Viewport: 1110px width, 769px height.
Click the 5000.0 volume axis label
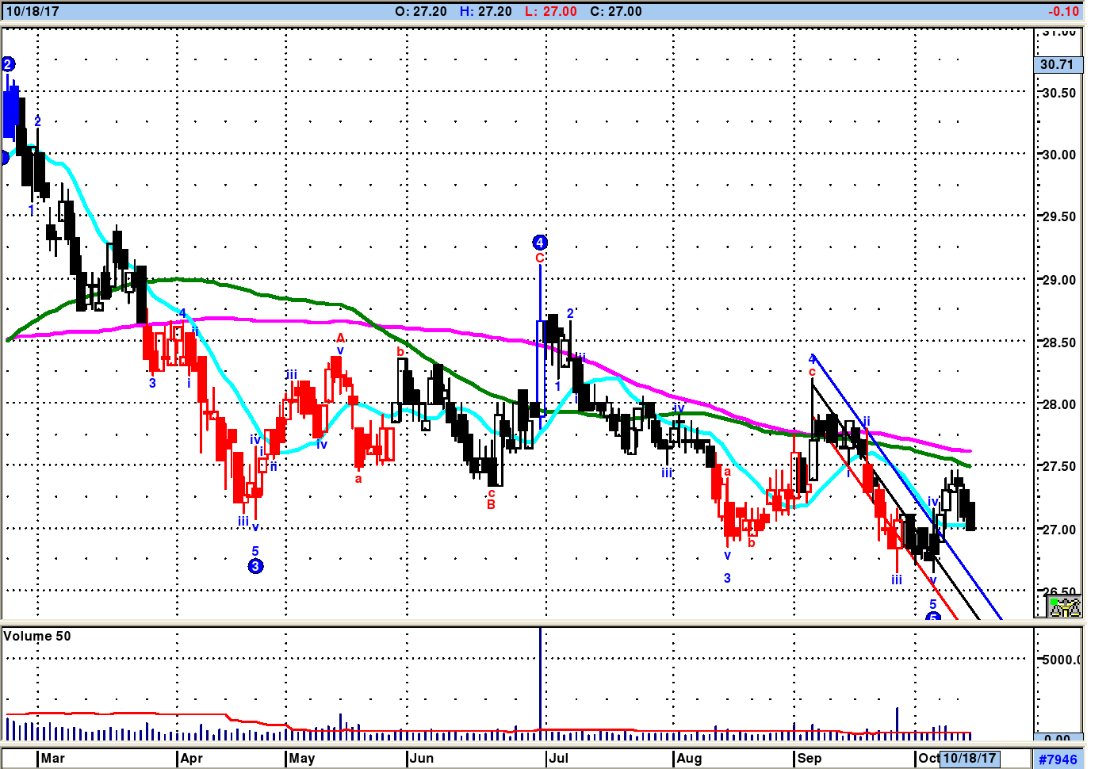(x=1061, y=660)
